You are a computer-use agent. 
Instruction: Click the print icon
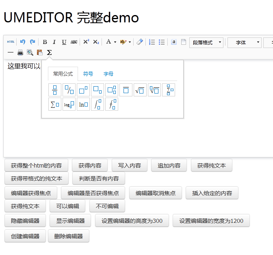[x=20, y=52]
